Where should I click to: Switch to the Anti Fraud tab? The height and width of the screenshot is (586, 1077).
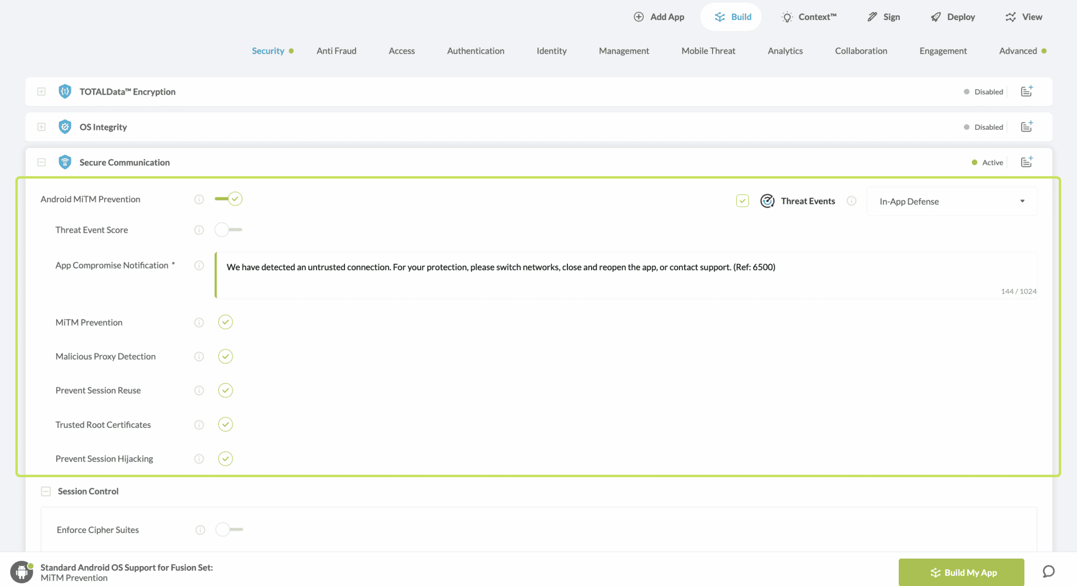coord(336,51)
